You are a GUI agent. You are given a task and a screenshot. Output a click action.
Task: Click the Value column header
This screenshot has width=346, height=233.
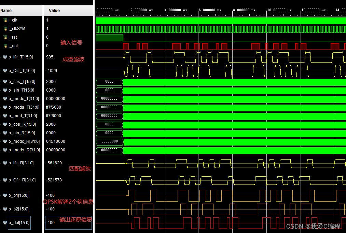point(54,11)
